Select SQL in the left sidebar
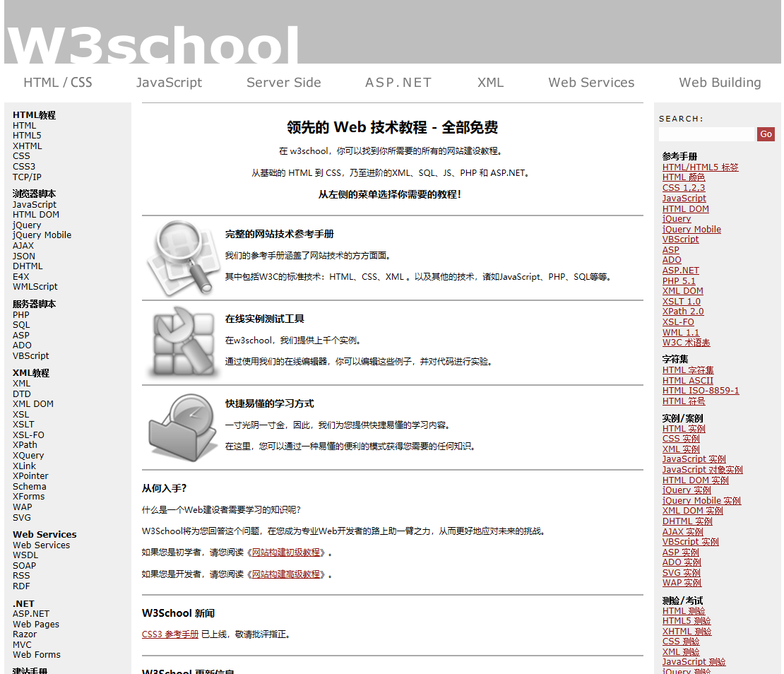Screen dimensions: 784x674 pyautogui.click(x=21, y=325)
